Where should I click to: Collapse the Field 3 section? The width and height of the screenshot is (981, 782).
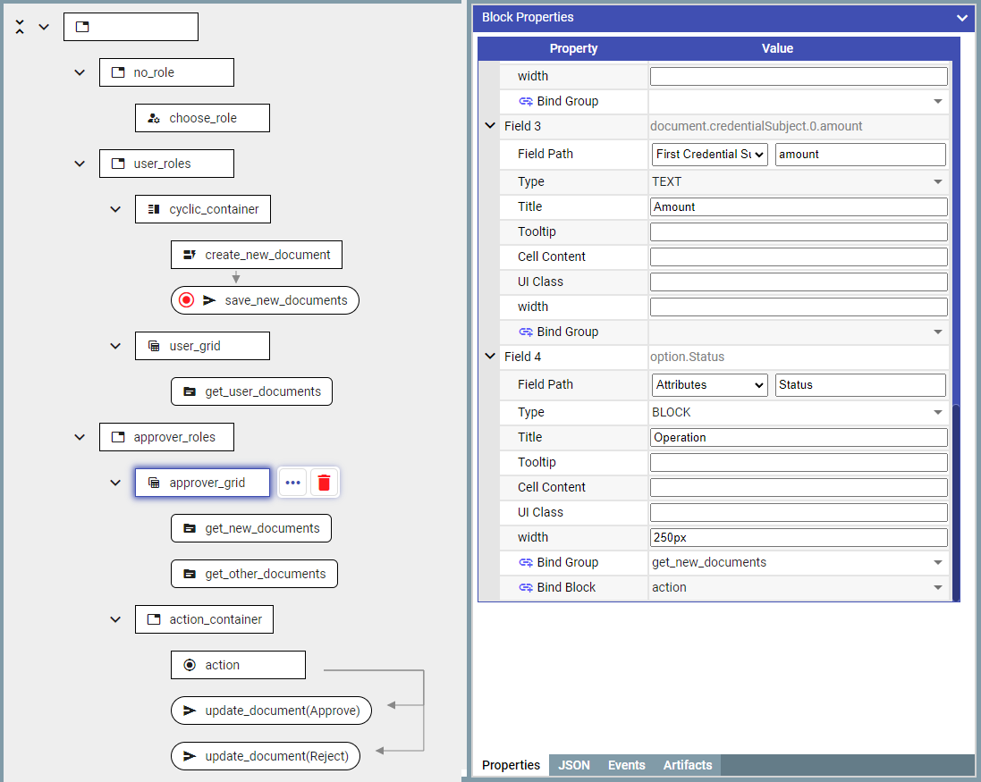point(489,126)
